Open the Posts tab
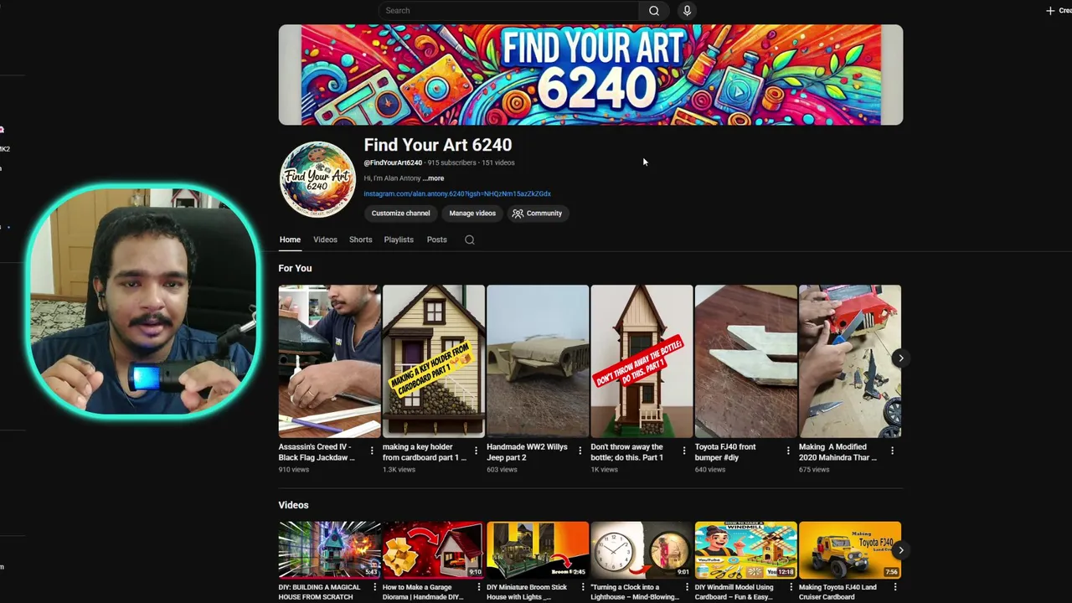The image size is (1072, 603). tap(436, 240)
